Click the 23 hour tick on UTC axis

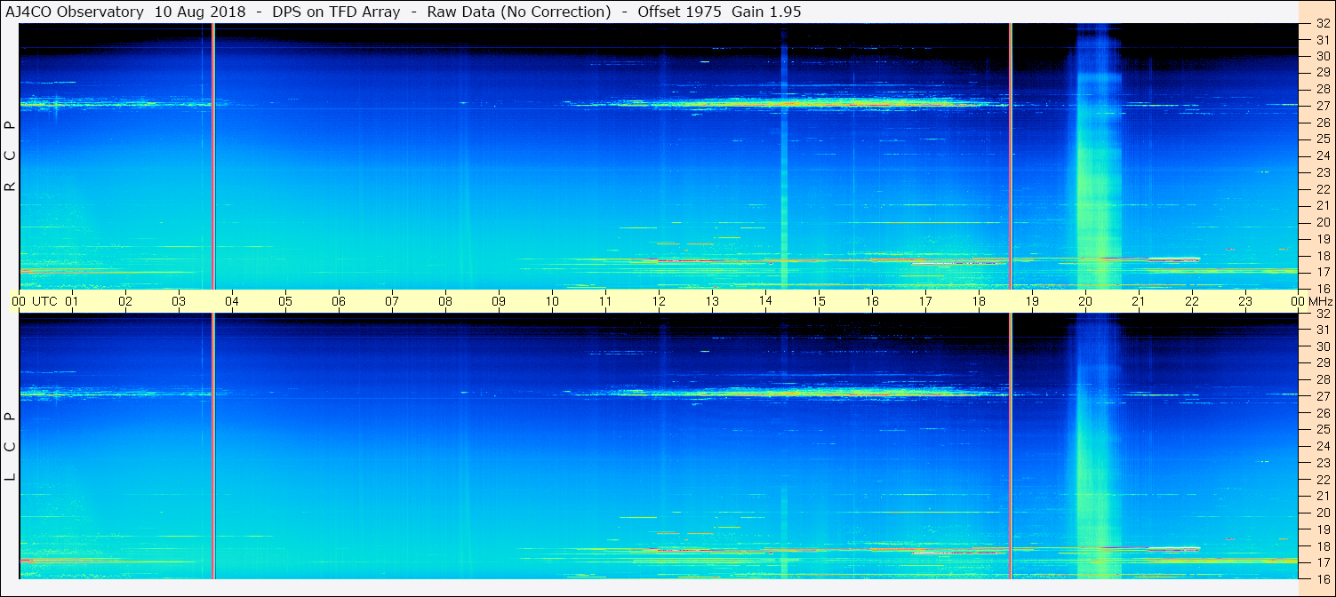click(1245, 301)
